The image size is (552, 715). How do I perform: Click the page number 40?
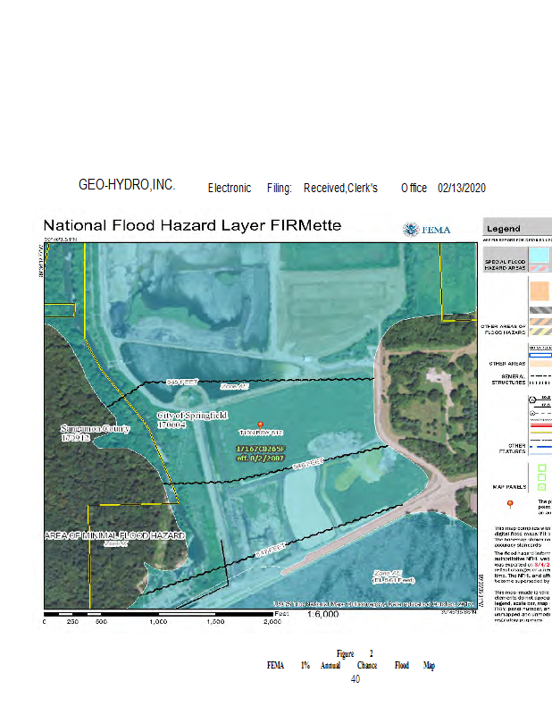pyautogui.click(x=355, y=679)
